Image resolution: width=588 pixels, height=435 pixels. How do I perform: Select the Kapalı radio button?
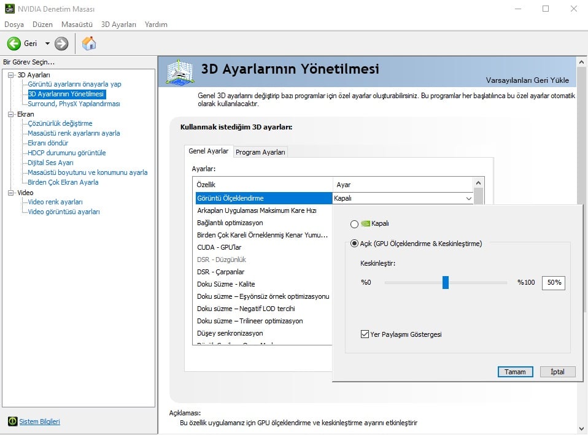354,224
